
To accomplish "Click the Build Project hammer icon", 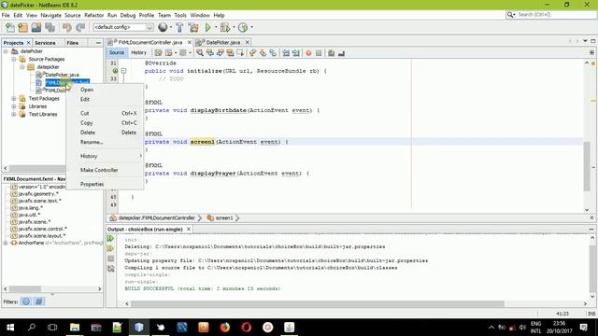I will [179, 27].
